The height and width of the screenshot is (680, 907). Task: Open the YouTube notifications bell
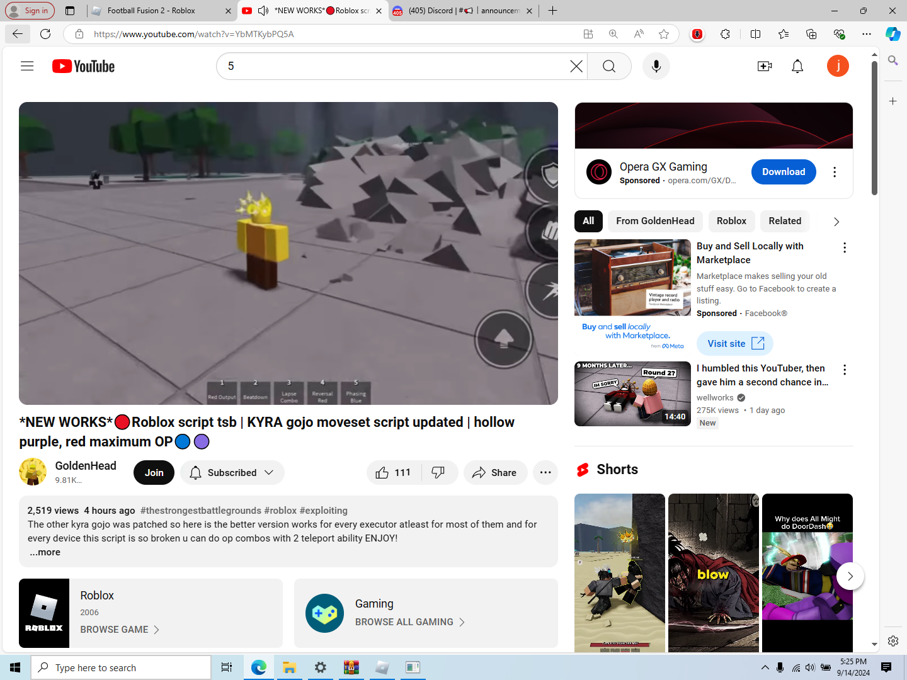click(797, 66)
